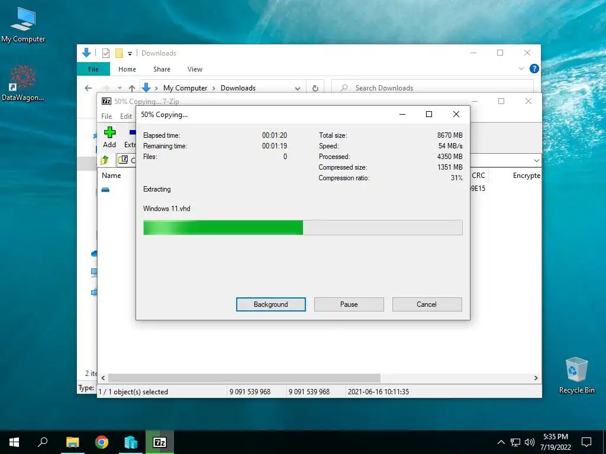Click 7-Zip up-folder arrow icon
Viewport: 606px width, 454px height.
(105, 160)
